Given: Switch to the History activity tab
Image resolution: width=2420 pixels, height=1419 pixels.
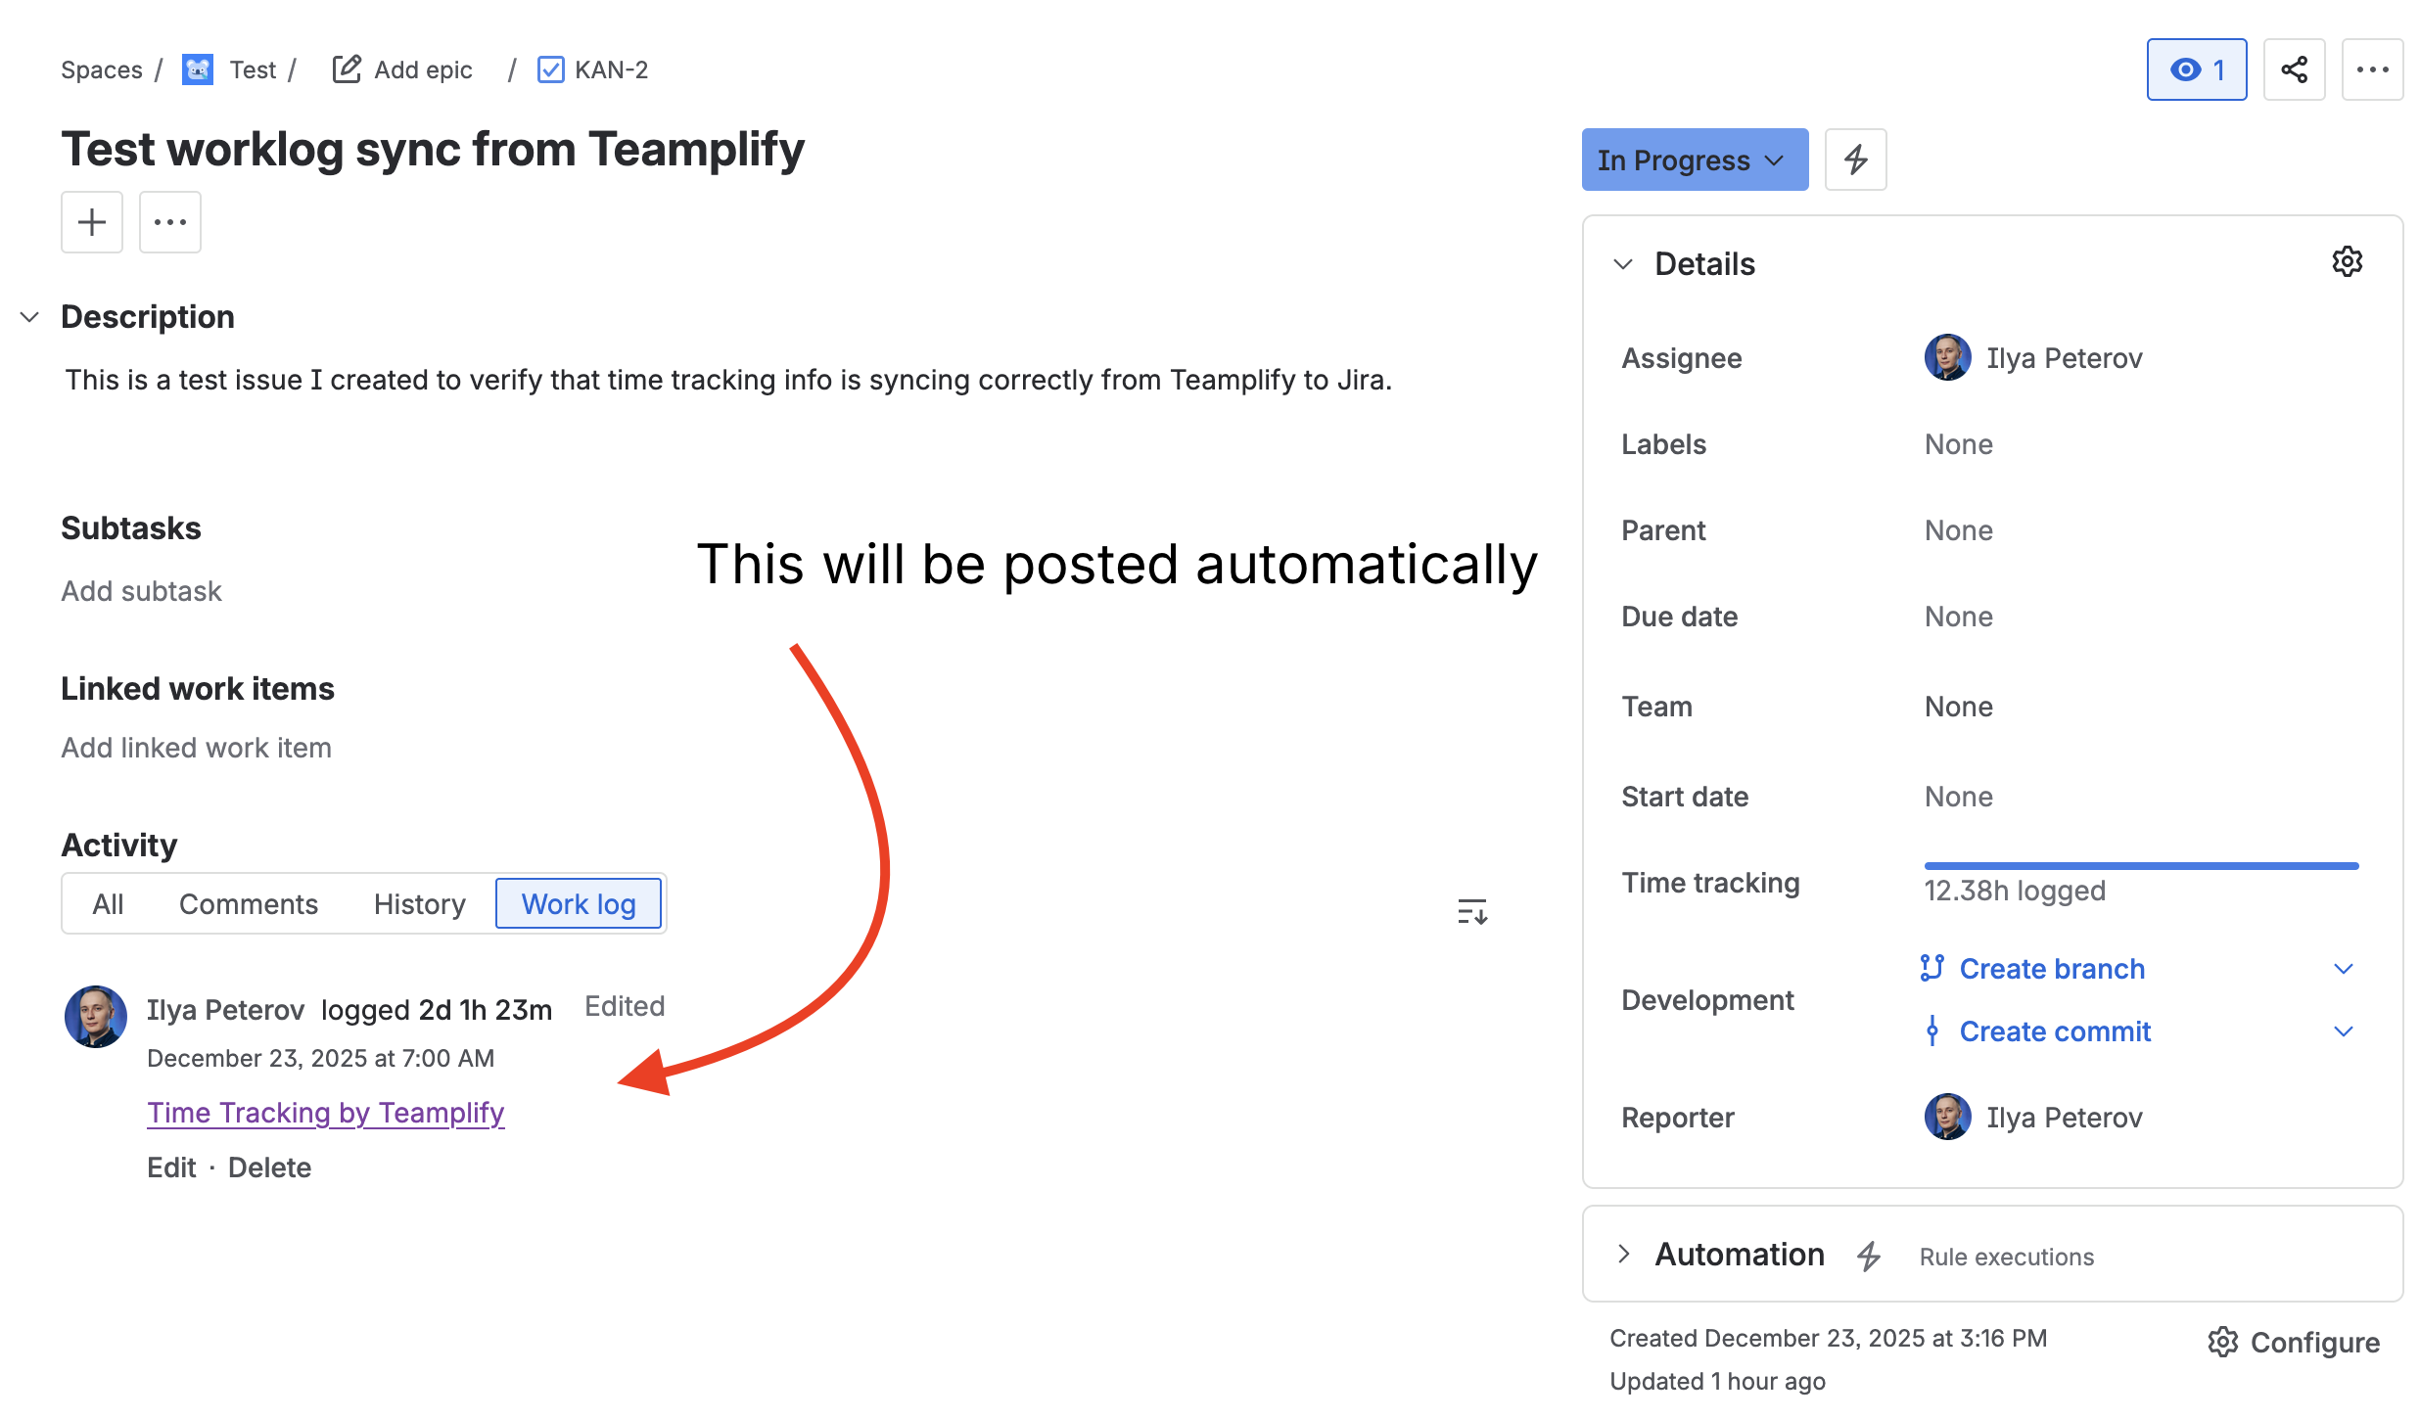Looking at the screenshot, I should pyautogui.click(x=419, y=903).
